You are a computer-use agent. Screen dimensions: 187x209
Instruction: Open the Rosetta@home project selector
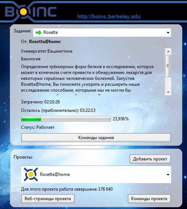(96, 174)
